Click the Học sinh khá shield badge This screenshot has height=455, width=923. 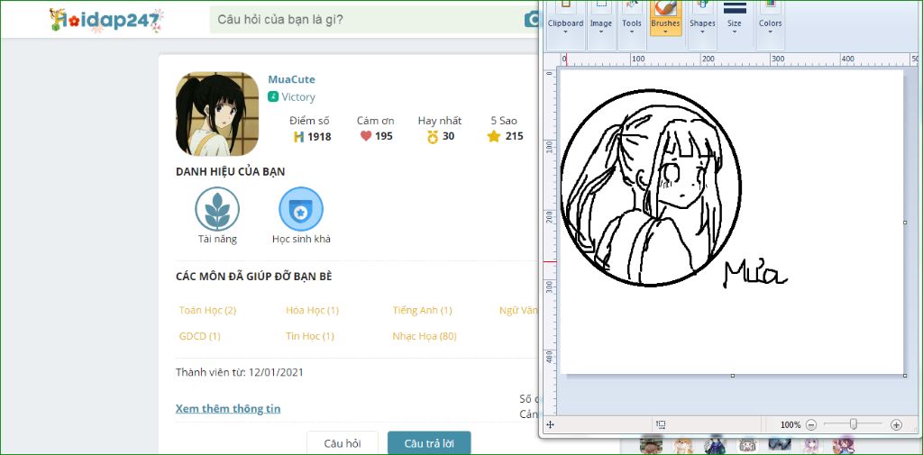click(x=301, y=209)
